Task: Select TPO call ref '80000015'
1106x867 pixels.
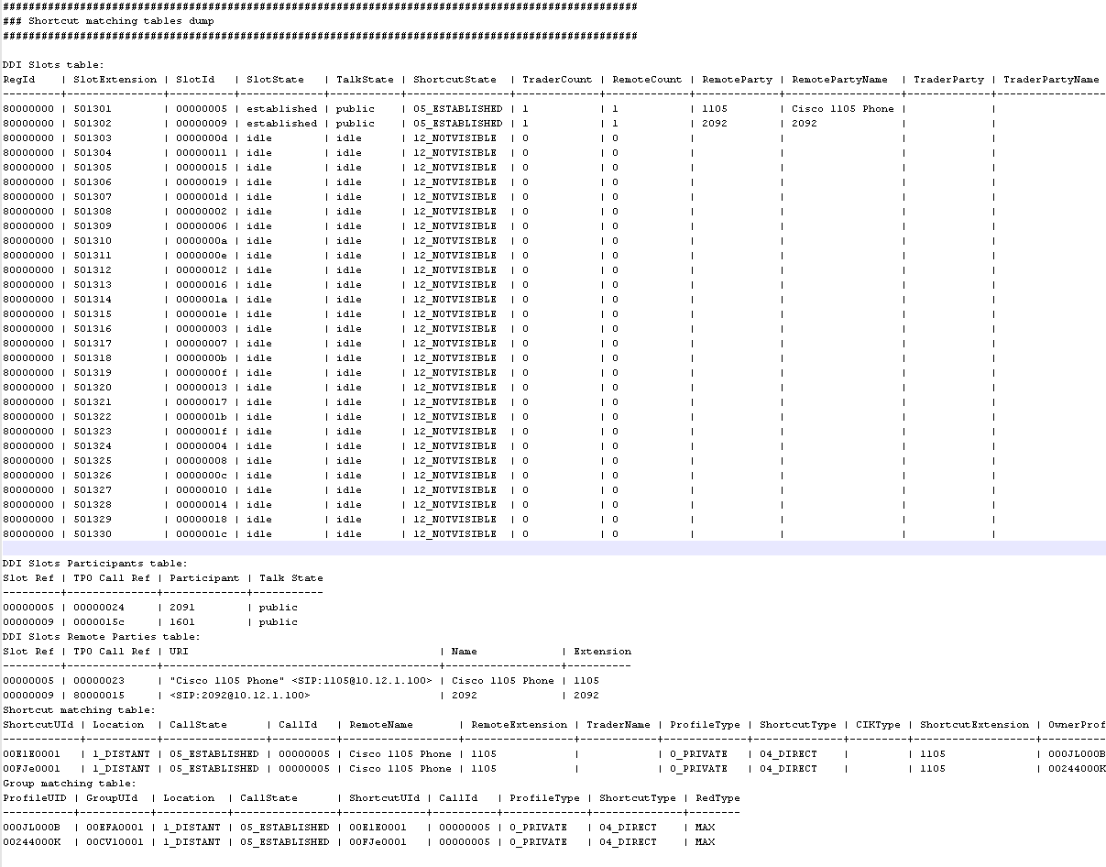Action: [x=99, y=696]
